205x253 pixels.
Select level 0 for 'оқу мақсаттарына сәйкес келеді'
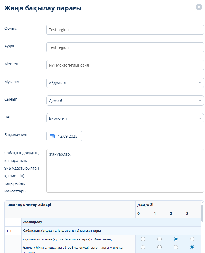[x=143, y=239]
